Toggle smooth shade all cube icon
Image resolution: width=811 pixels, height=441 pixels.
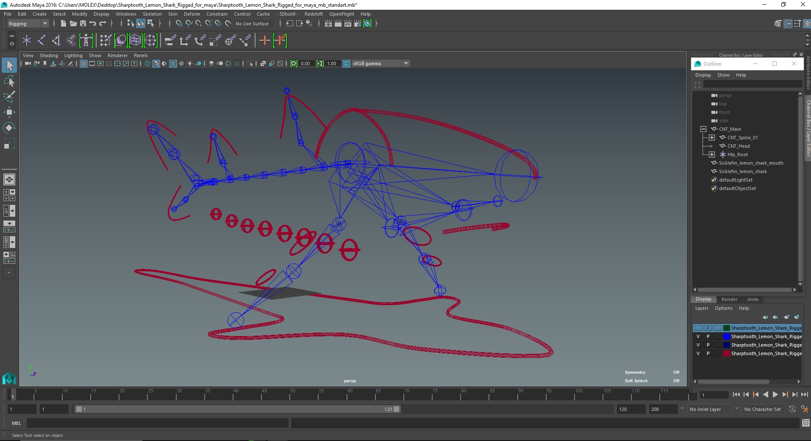(156, 63)
